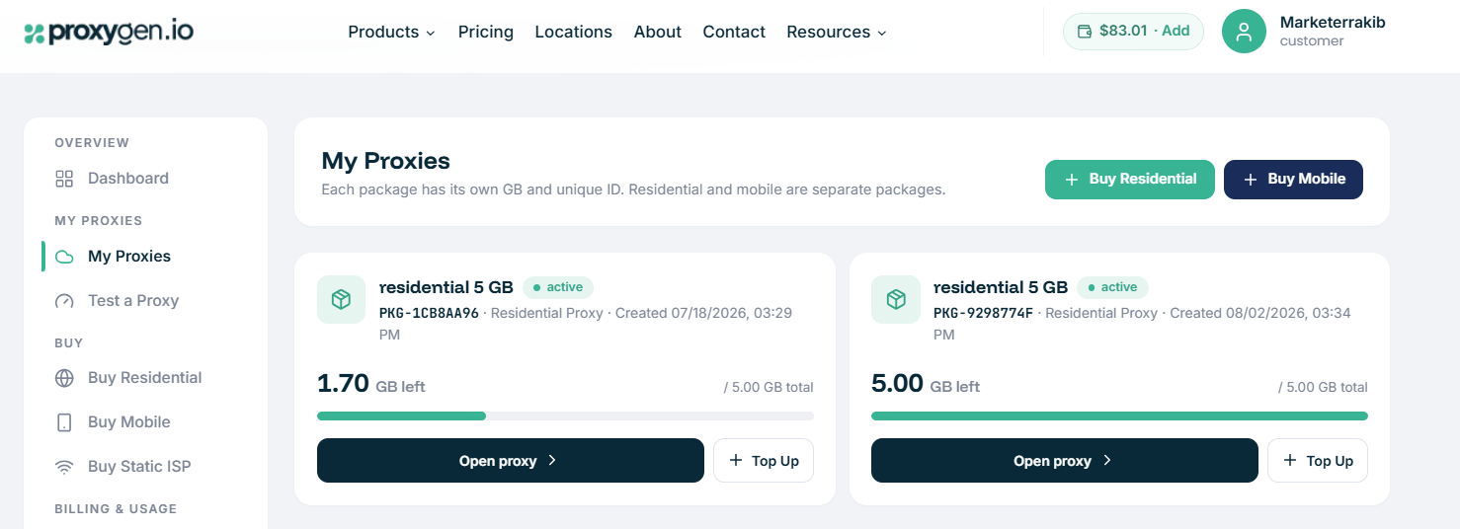The height and width of the screenshot is (529, 1460).
Task: Select the PKG-1CB8AA96 package ID
Action: [x=429, y=313]
